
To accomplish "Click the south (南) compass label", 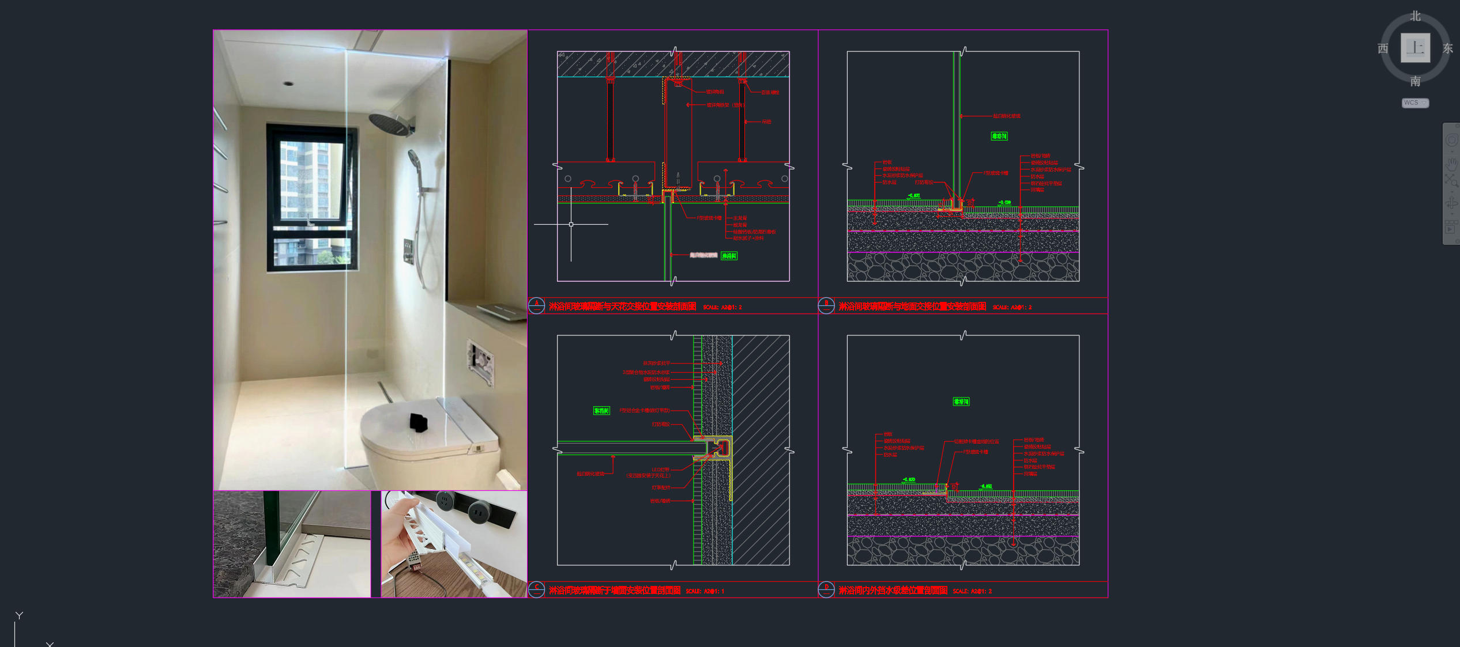I will tap(1416, 81).
